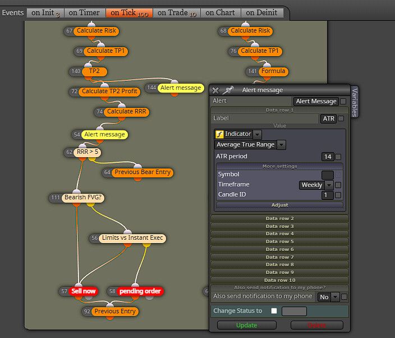Screen dimensions: 395x338
Task: Expand Data row 4 section
Action: [279, 234]
